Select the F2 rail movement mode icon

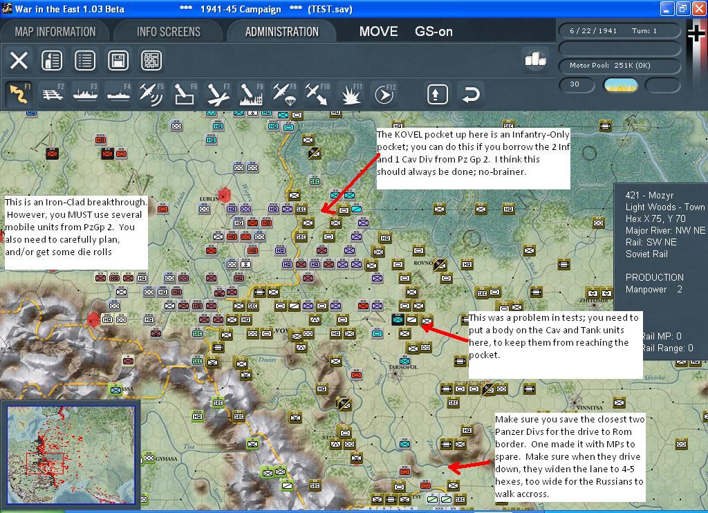(x=53, y=94)
